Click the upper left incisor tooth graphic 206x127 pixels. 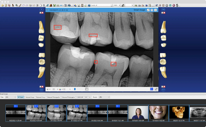click(x=42, y=28)
